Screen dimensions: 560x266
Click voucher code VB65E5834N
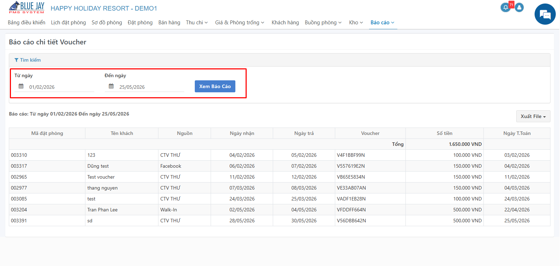point(351,177)
